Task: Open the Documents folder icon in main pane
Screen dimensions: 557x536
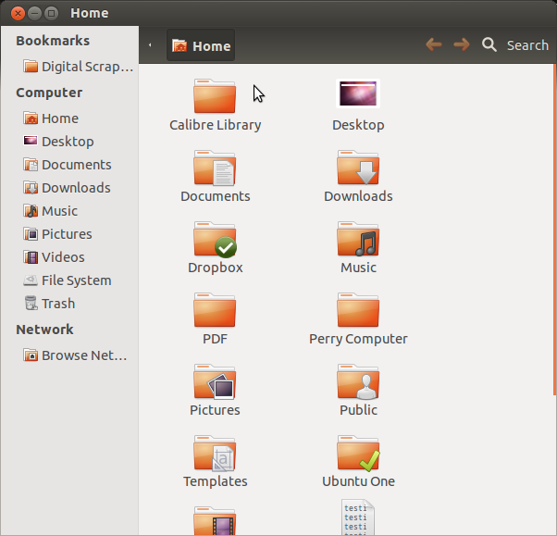Action: click(215, 168)
